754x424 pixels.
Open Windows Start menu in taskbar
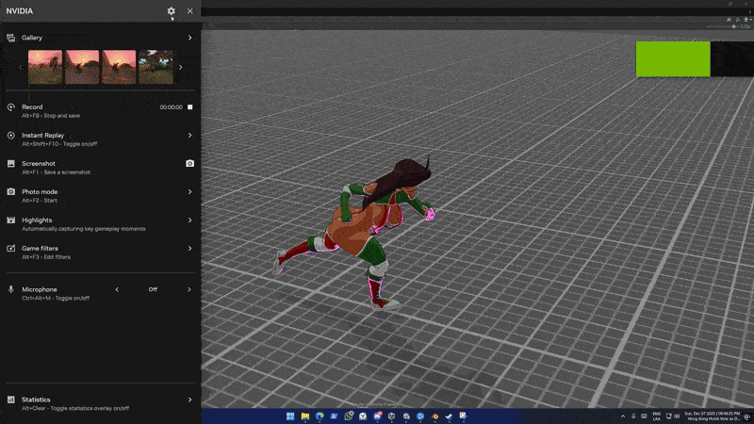pyautogui.click(x=290, y=416)
